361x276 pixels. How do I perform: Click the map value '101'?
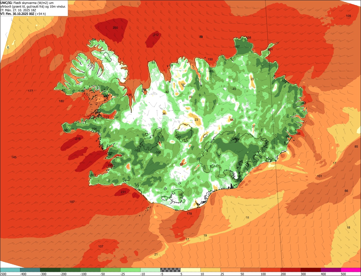pyautogui.click(x=320, y=176)
